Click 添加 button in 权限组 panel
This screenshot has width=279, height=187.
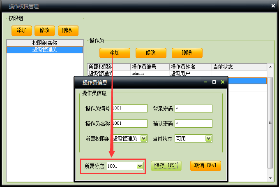(21, 30)
